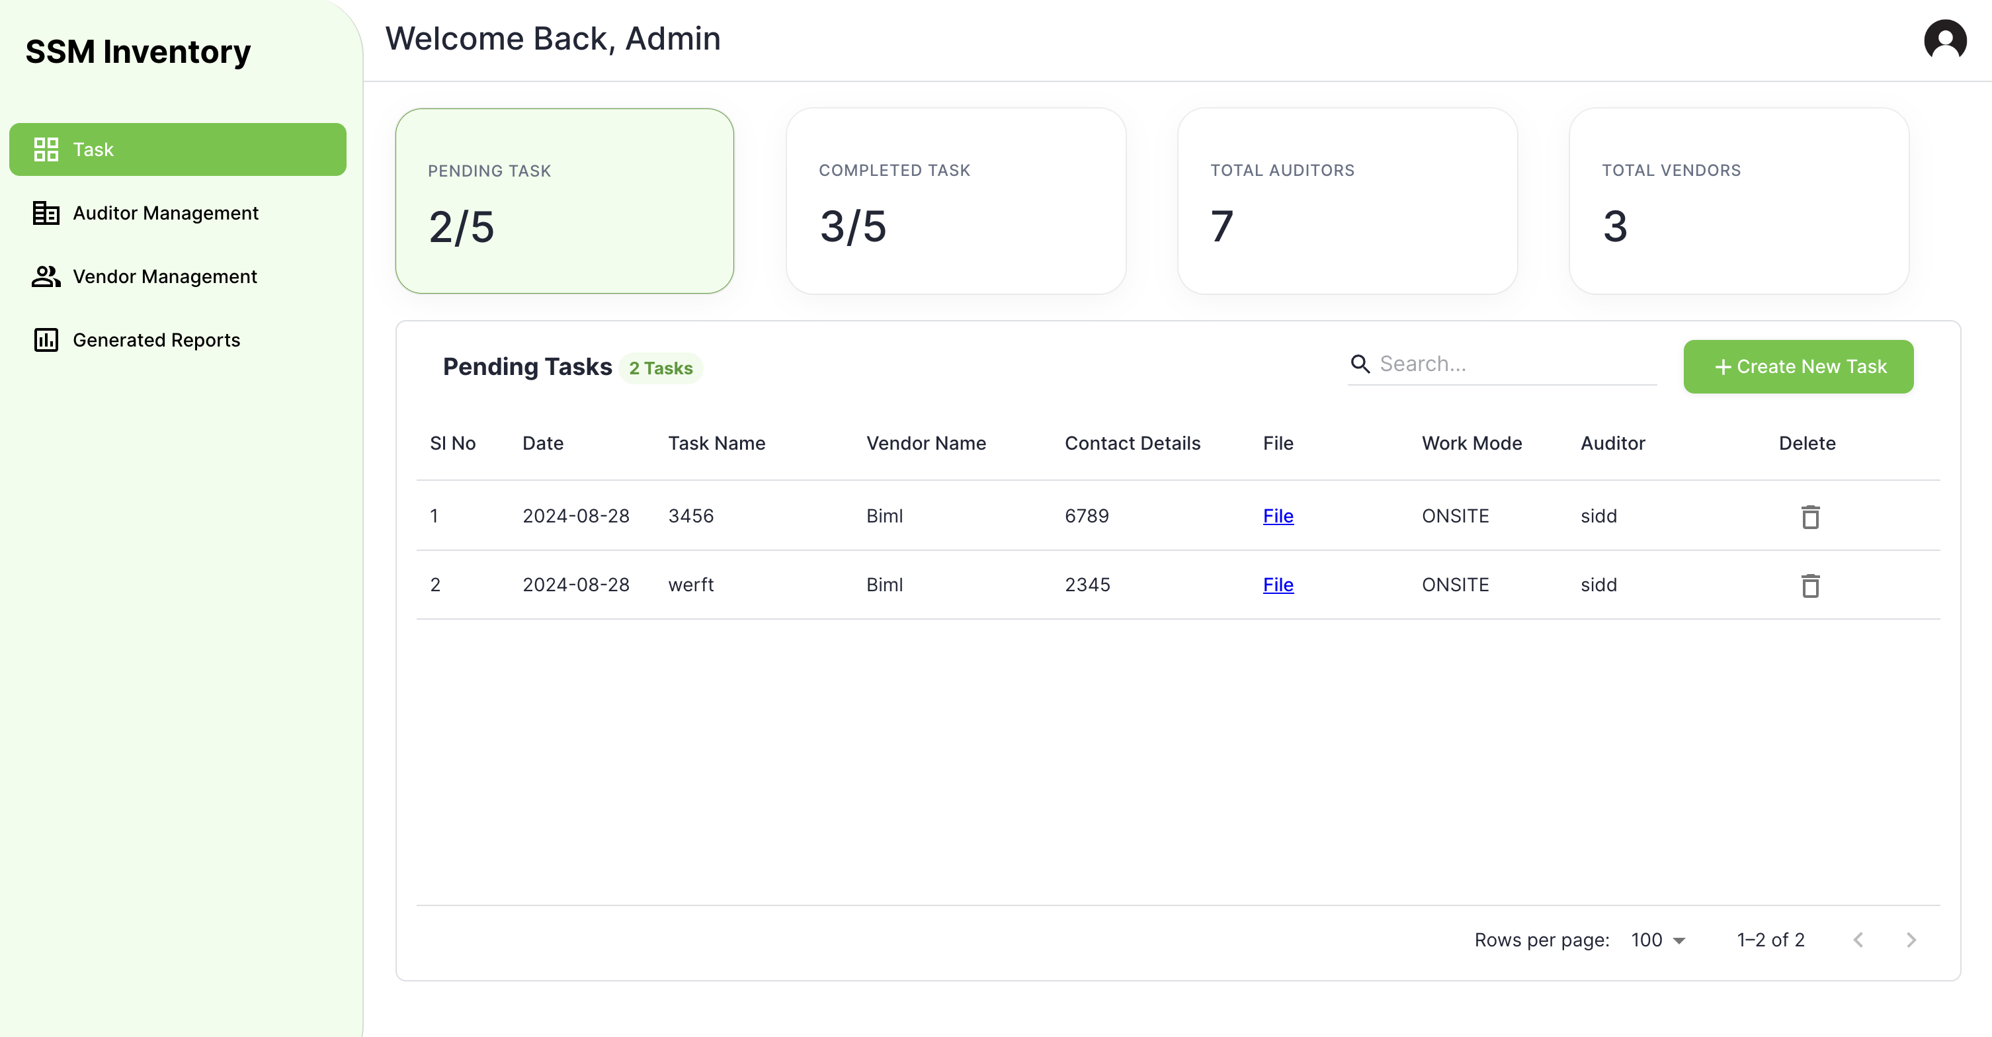
Task: Open the admin profile avatar
Action: tap(1944, 40)
